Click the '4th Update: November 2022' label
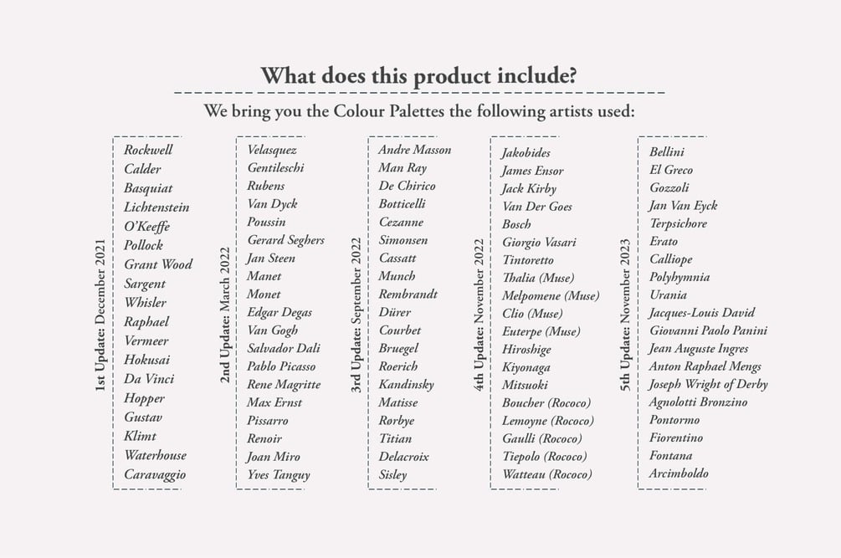 tap(479, 315)
